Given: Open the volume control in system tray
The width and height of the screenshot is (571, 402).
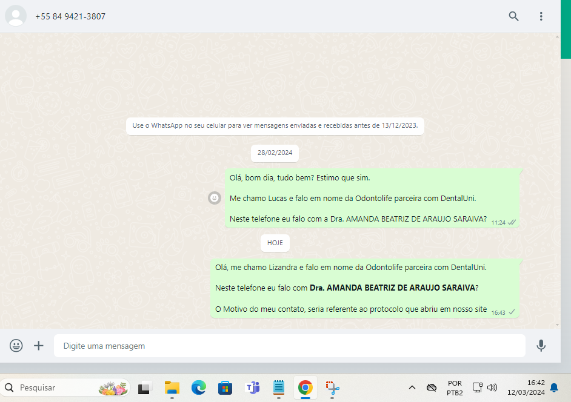Looking at the screenshot, I should point(492,387).
